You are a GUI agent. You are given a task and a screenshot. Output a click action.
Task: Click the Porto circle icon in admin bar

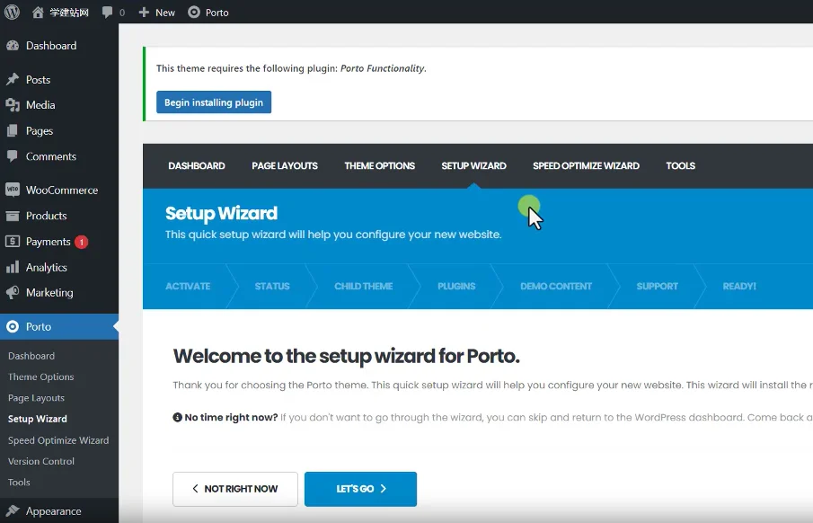[x=193, y=12]
